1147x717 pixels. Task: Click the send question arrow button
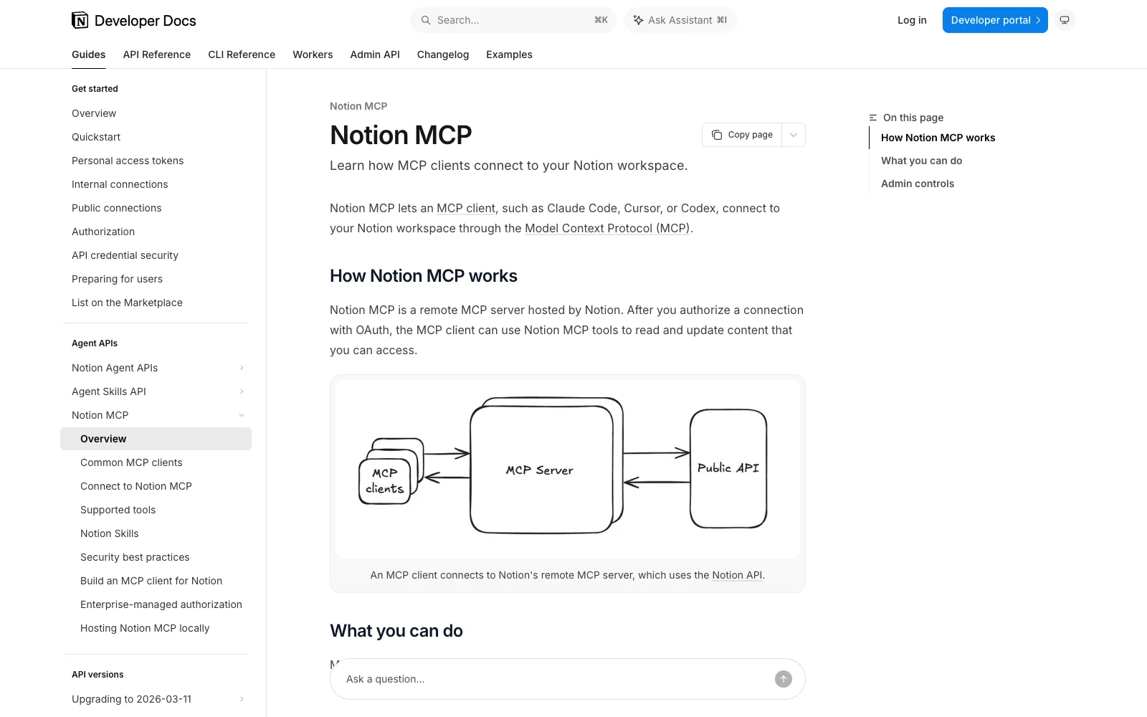click(x=784, y=679)
